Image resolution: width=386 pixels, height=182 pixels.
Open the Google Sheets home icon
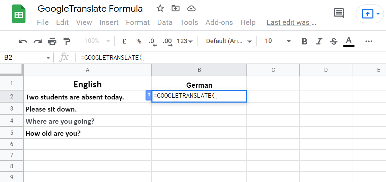[x=19, y=14]
